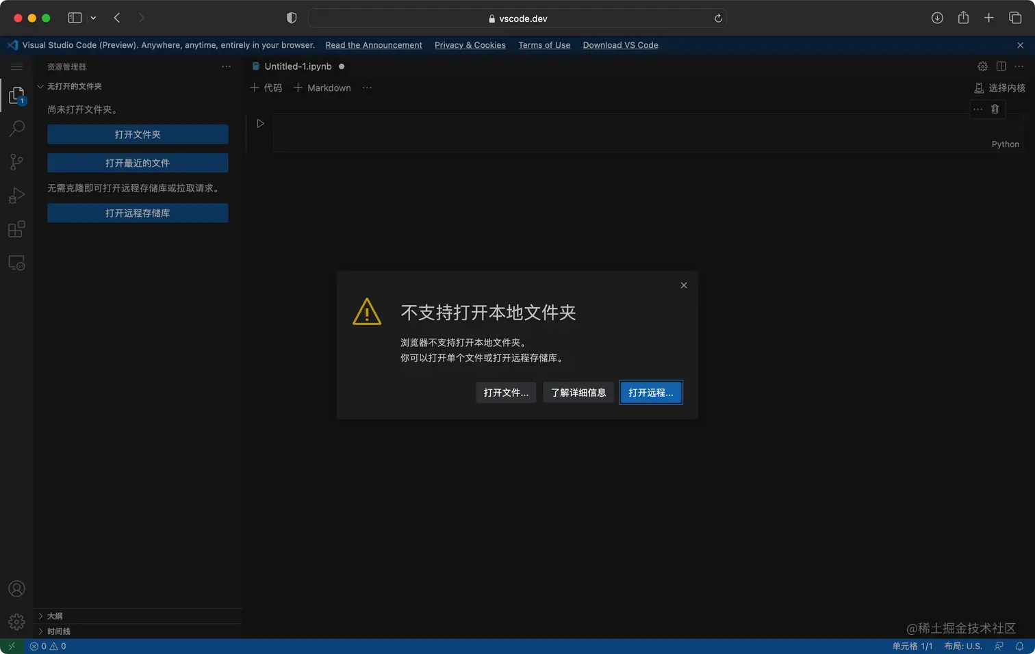Open the Run and Debug view
Image resolution: width=1035 pixels, height=654 pixels.
click(x=16, y=196)
